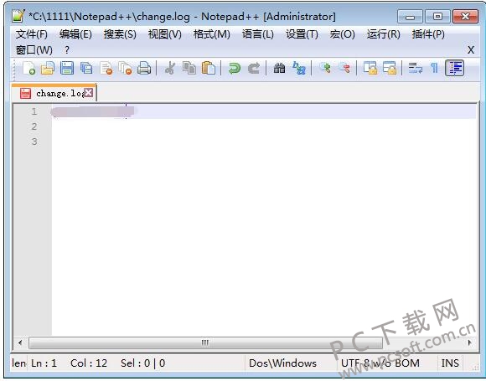486x381 pixels.
Task: Open the Replace dialog icon
Action: pos(299,68)
